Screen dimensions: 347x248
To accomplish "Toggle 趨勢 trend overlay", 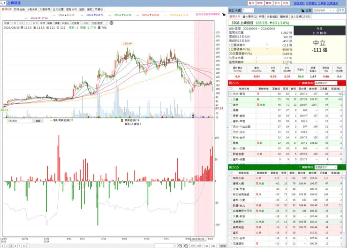I will point(50,23).
